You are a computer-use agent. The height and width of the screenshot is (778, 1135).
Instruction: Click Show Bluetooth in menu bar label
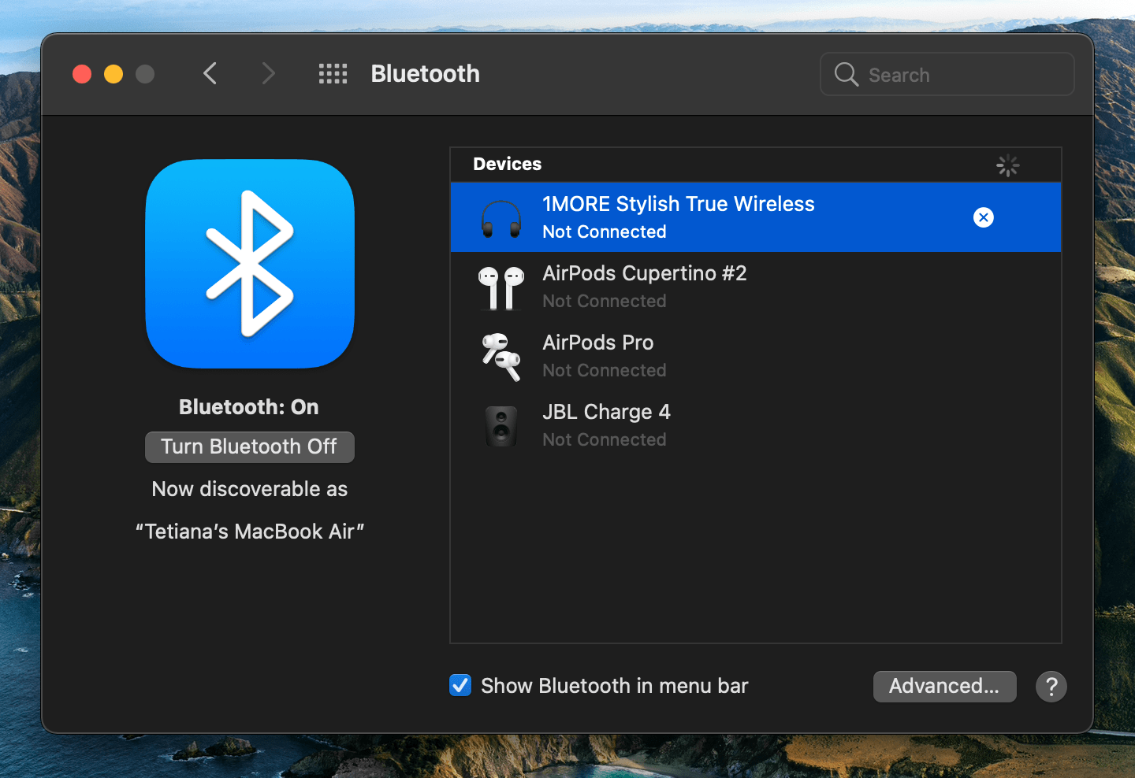point(615,686)
